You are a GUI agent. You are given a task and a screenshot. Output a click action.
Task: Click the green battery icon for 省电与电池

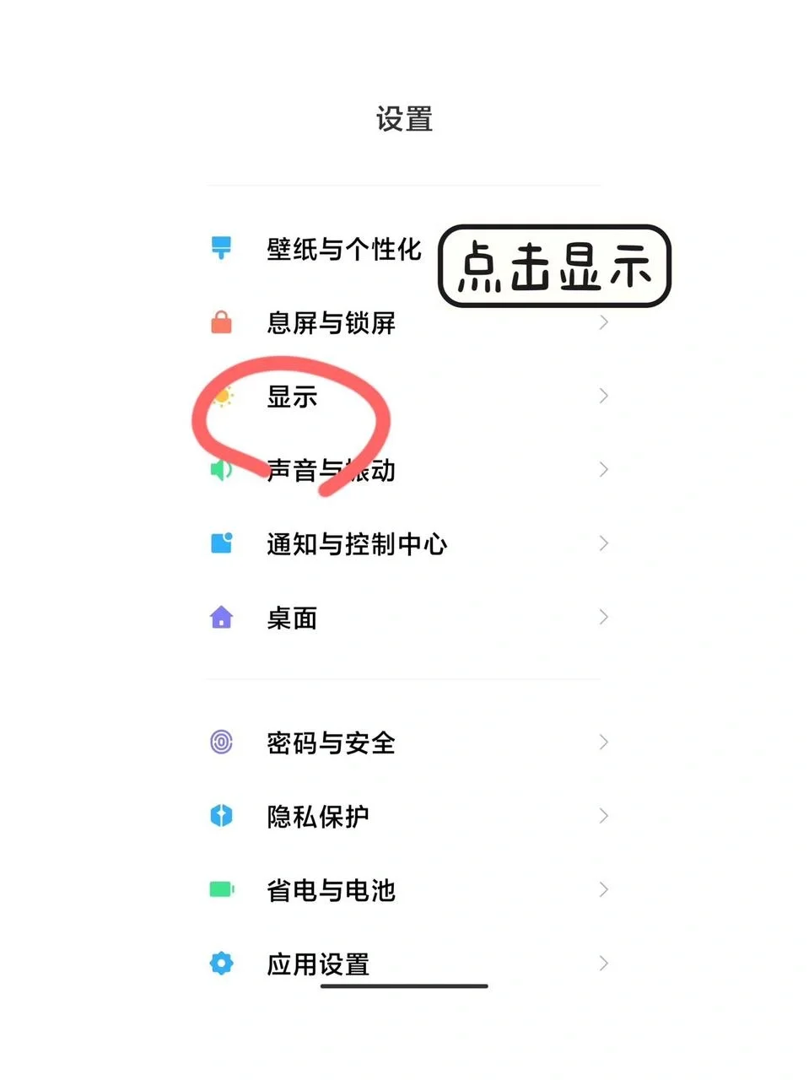click(221, 889)
